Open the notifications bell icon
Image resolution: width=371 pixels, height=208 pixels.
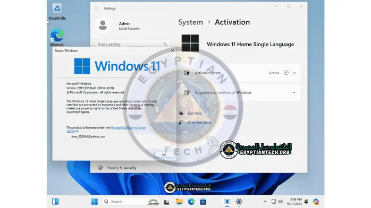(x=306, y=202)
